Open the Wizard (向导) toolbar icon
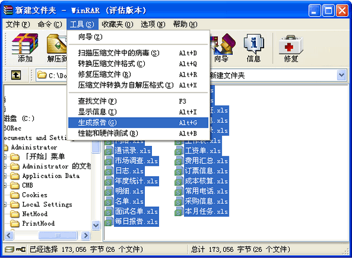The width and height of the screenshot is (352, 259). (222, 48)
